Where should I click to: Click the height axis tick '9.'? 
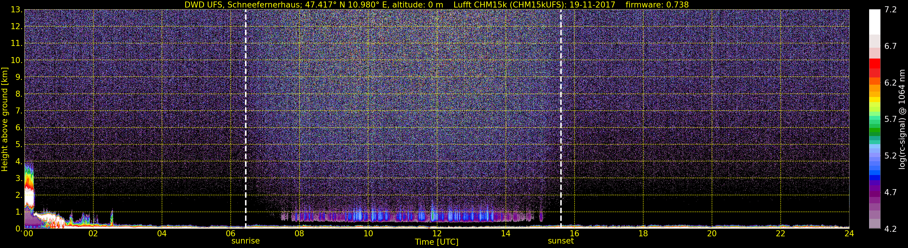(x=19, y=77)
